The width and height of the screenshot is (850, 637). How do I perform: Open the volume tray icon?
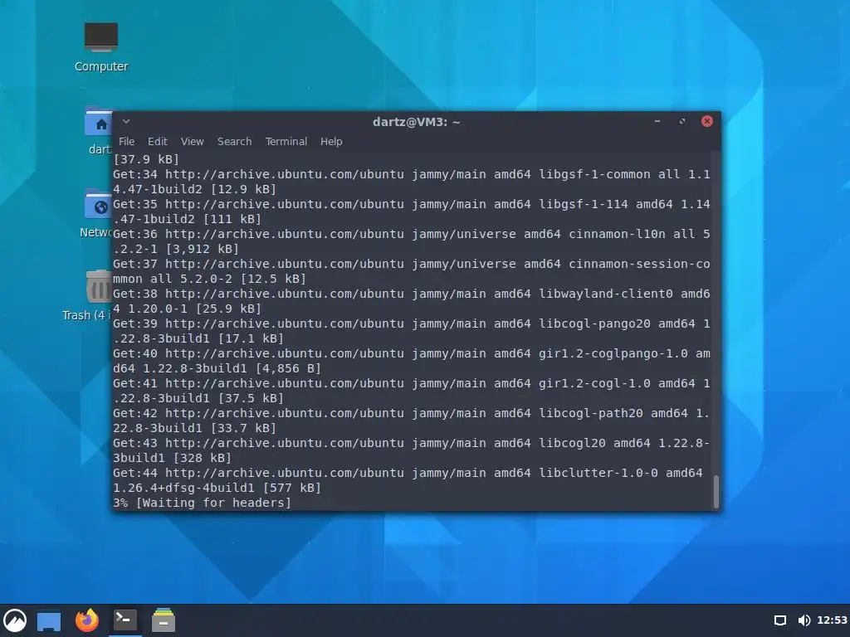[804, 620]
